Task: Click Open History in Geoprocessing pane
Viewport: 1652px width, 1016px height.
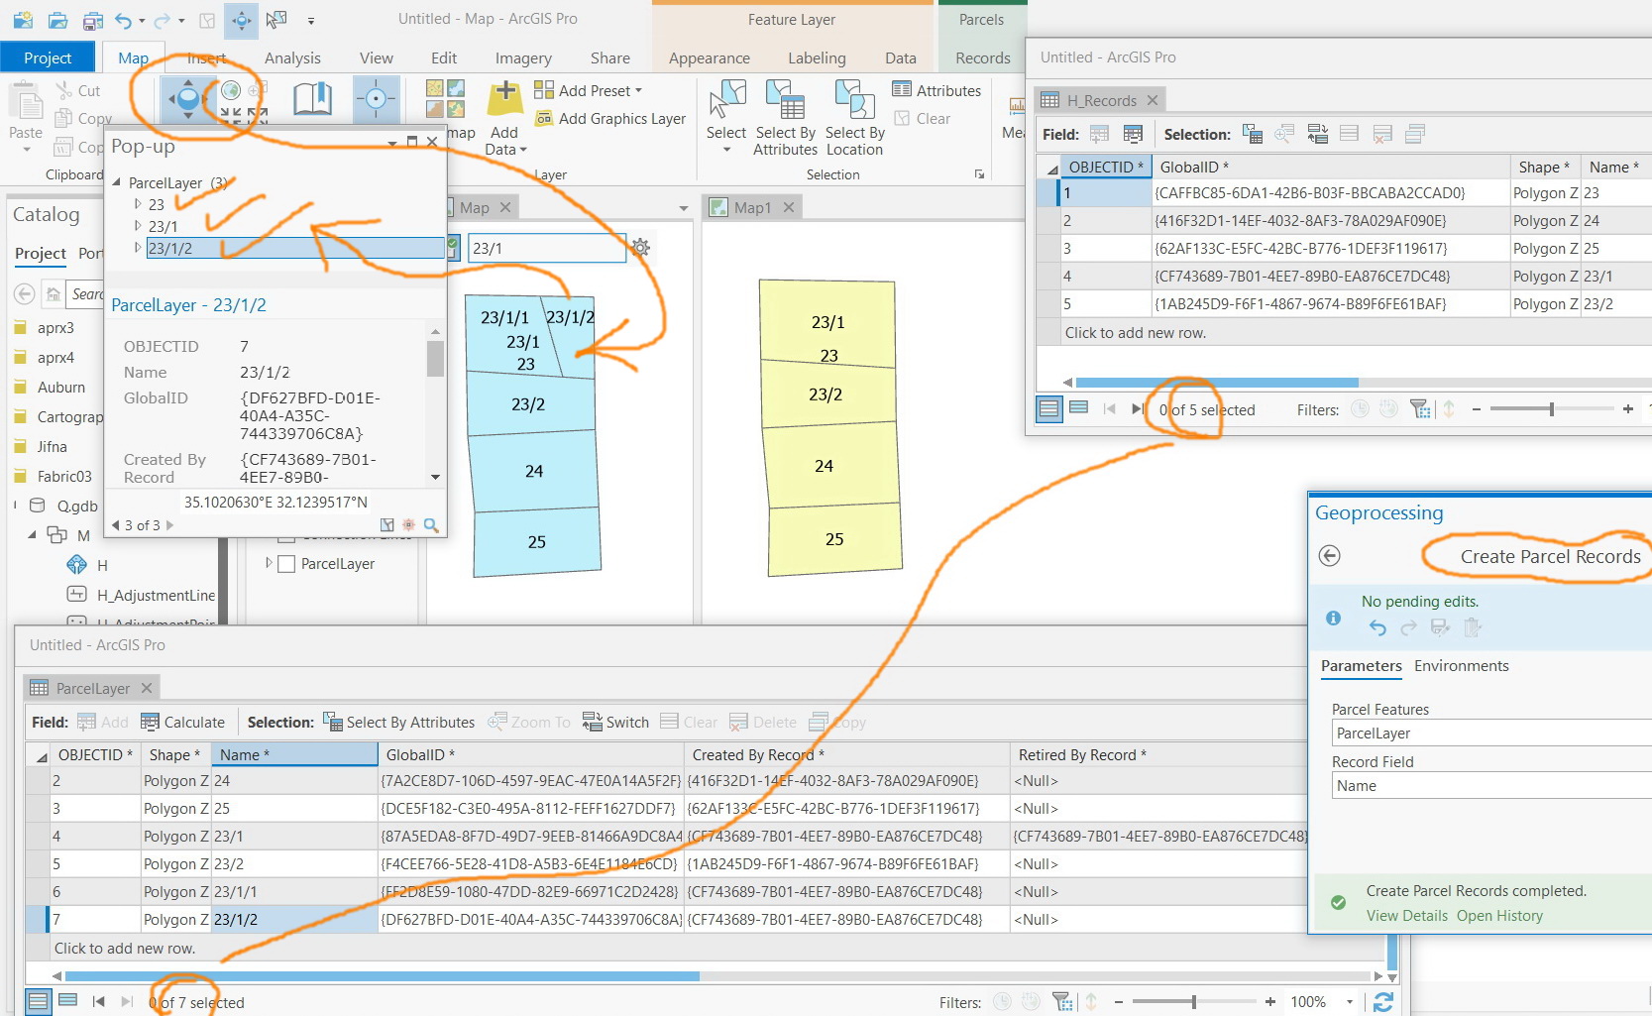Action: pyautogui.click(x=1498, y=915)
